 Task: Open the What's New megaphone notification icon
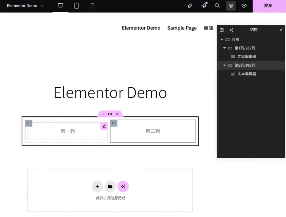tap(204, 6)
